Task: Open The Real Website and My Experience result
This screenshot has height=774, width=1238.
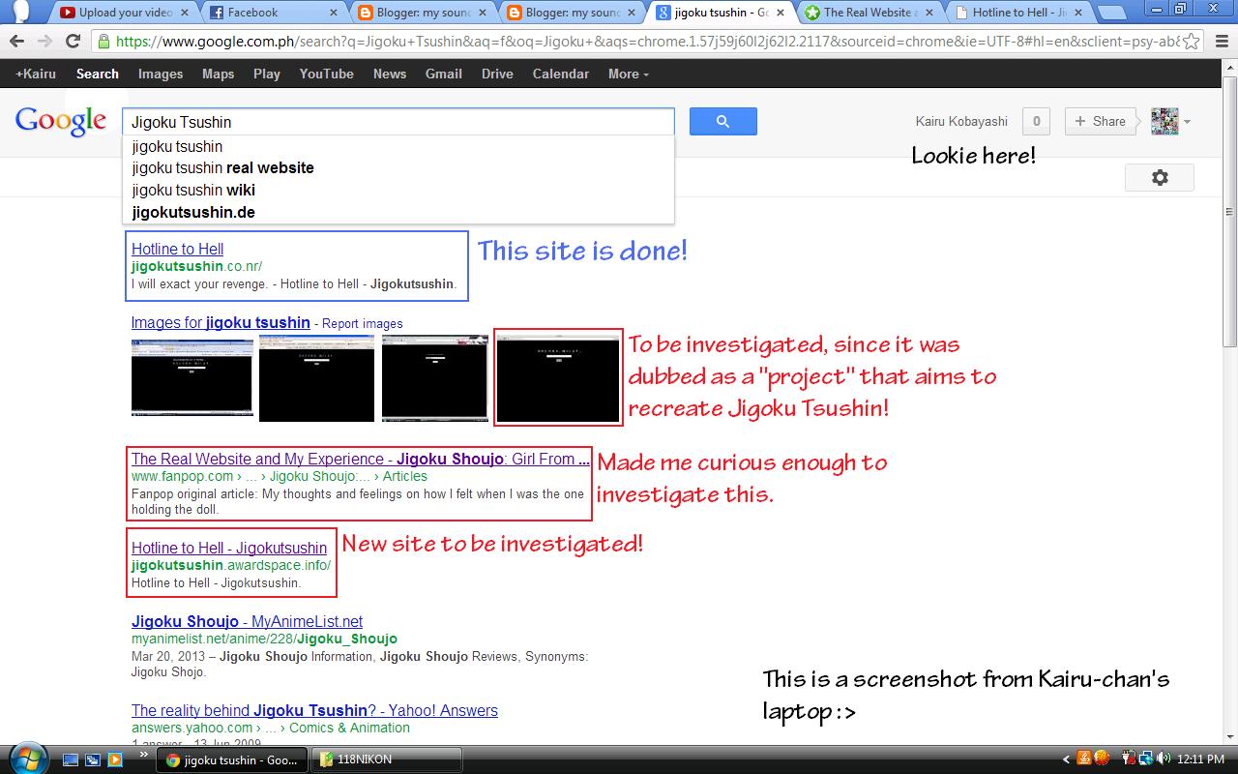Action: [360, 460]
